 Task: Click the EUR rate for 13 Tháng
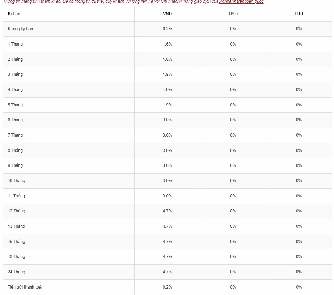299,226
